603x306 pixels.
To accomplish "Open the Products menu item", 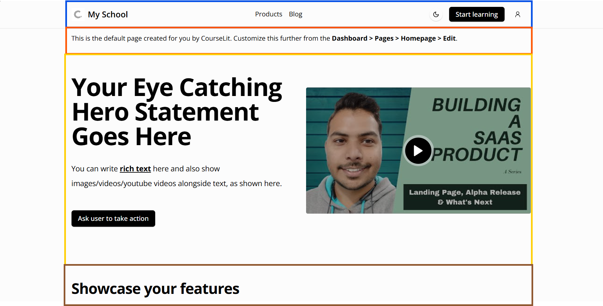I will (x=268, y=14).
